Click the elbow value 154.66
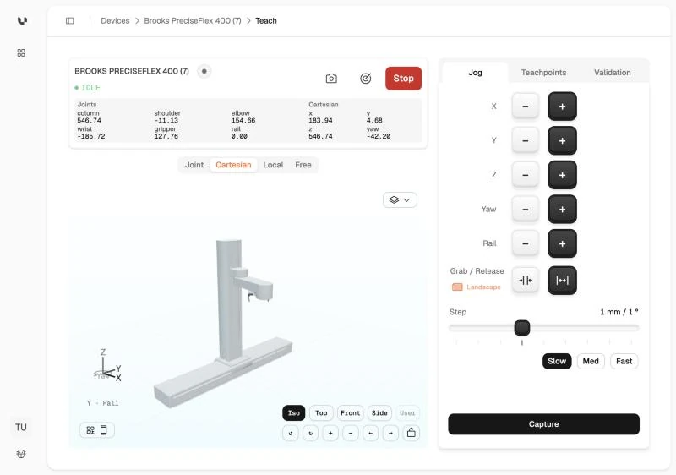 243,121
